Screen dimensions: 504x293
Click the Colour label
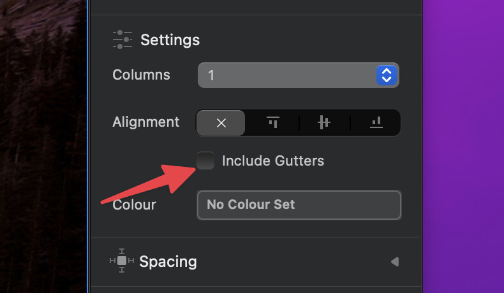click(134, 205)
